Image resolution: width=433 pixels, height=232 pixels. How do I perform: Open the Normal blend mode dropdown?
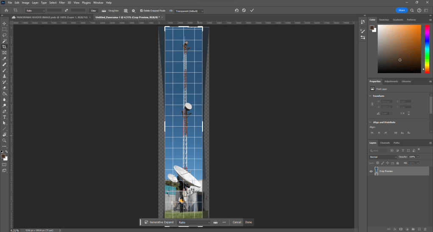coord(383,157)
